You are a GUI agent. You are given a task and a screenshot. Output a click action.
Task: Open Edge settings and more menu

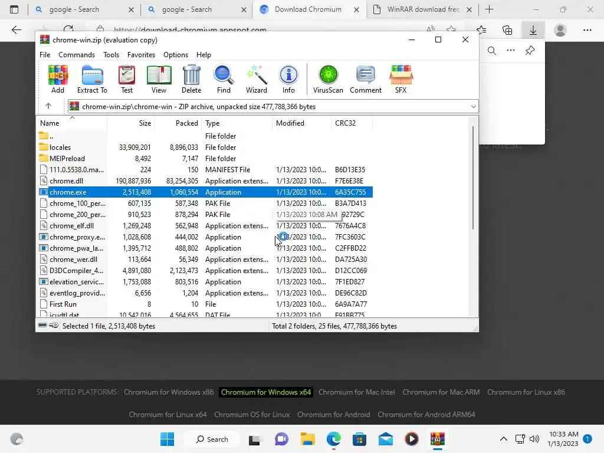(587, 30)
